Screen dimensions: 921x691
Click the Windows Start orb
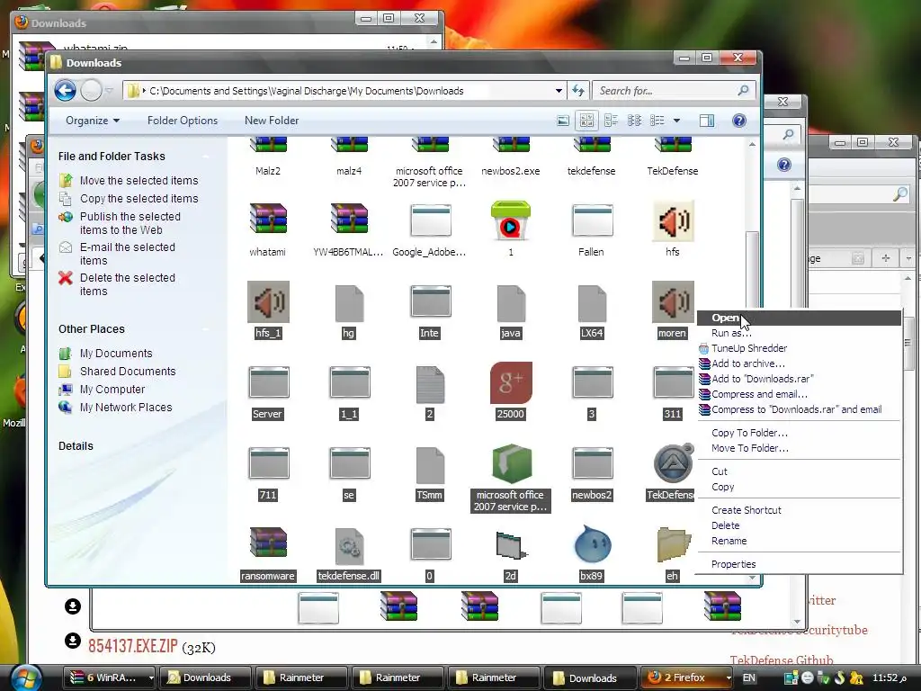(x=25, y=678)
